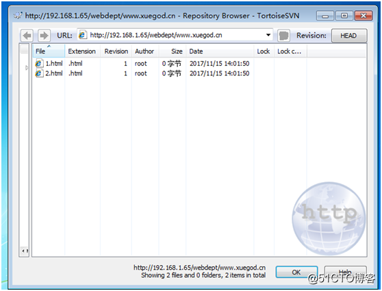Sort by the Date column header

(x=220, y=51)
